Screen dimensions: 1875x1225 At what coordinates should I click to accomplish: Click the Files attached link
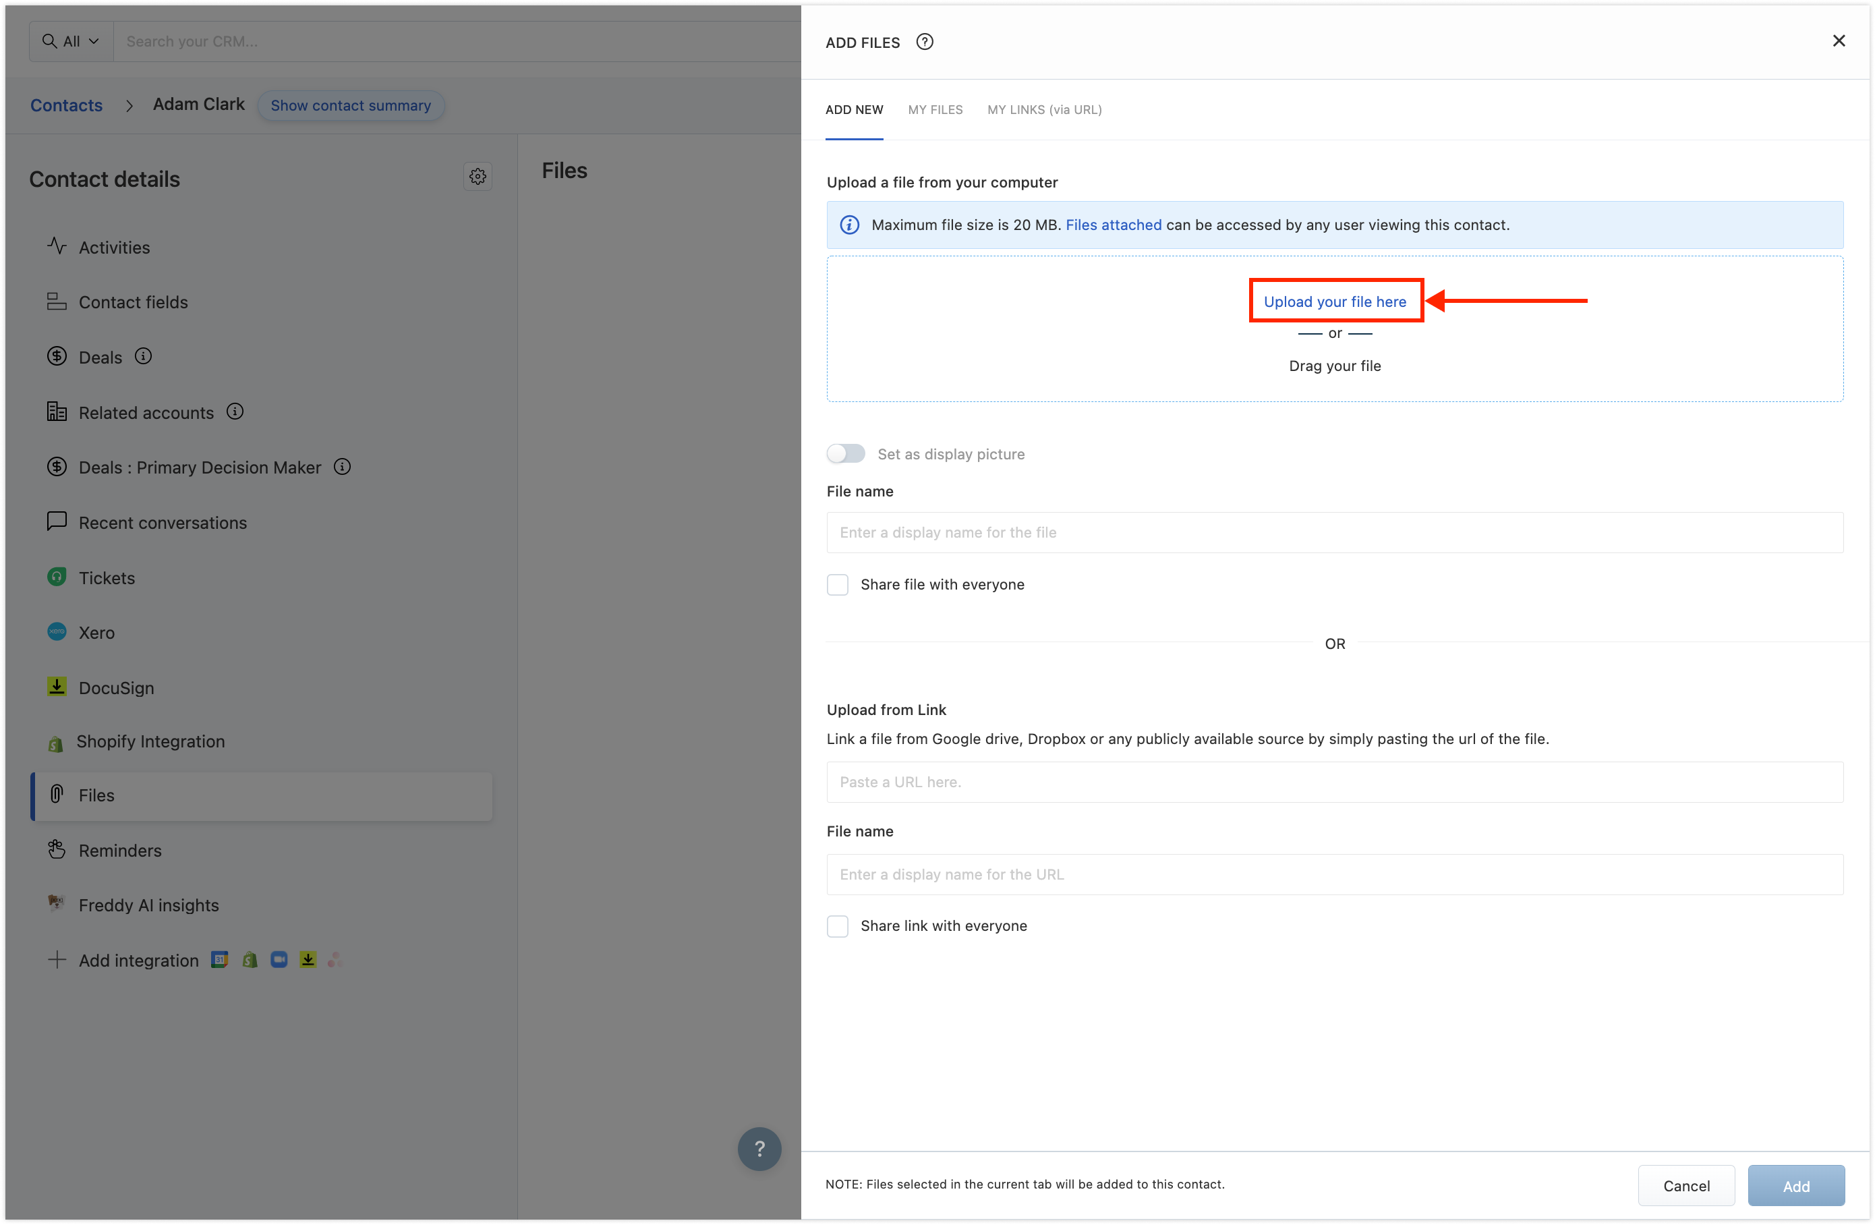click(x=1112, y=225)
